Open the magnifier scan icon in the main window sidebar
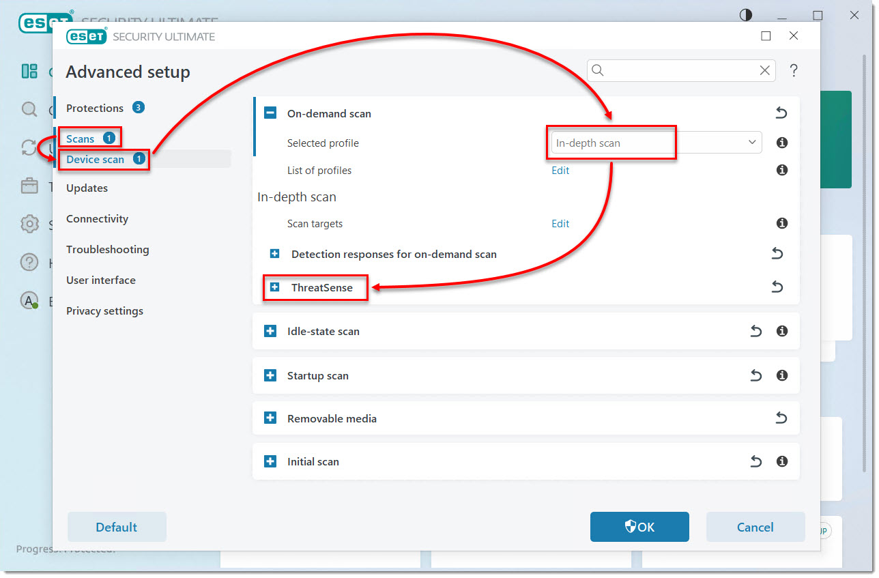The height and width of the screenshot is (578, 879). (x=29, y=109)
